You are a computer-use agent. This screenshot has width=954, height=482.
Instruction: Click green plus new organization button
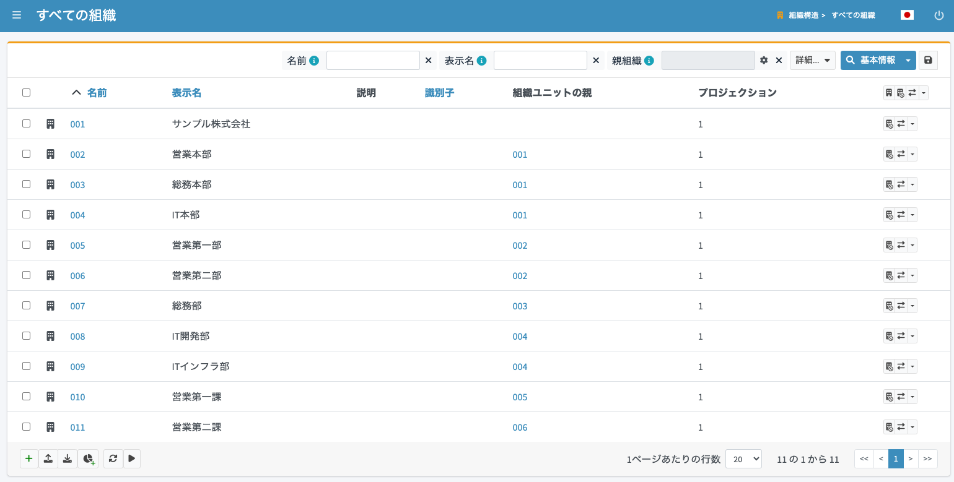pos(29,458)
